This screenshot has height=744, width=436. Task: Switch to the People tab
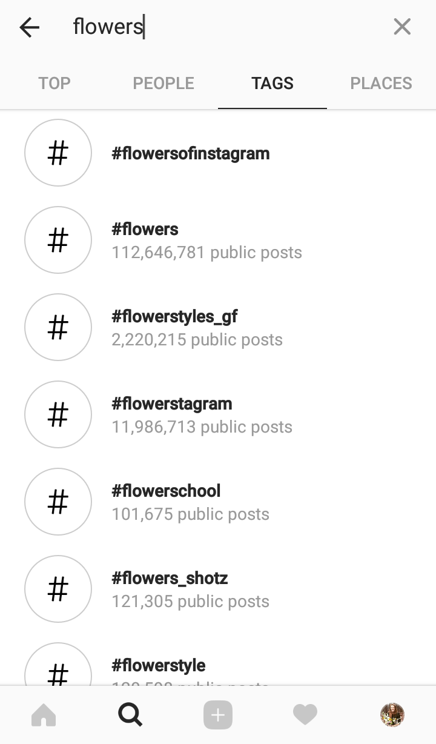pyautogui.click(x=163, y=84)
